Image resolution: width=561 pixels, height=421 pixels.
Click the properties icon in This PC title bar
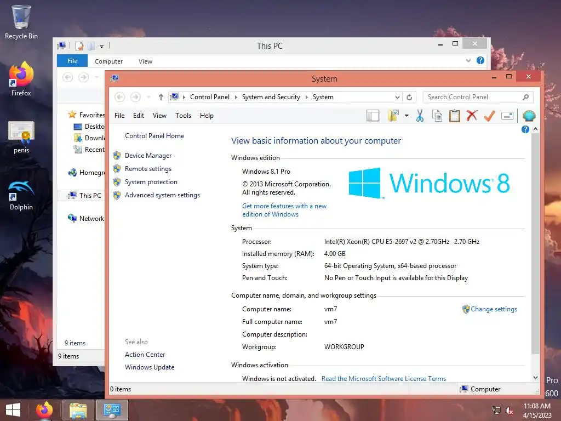tap(79, 46)
